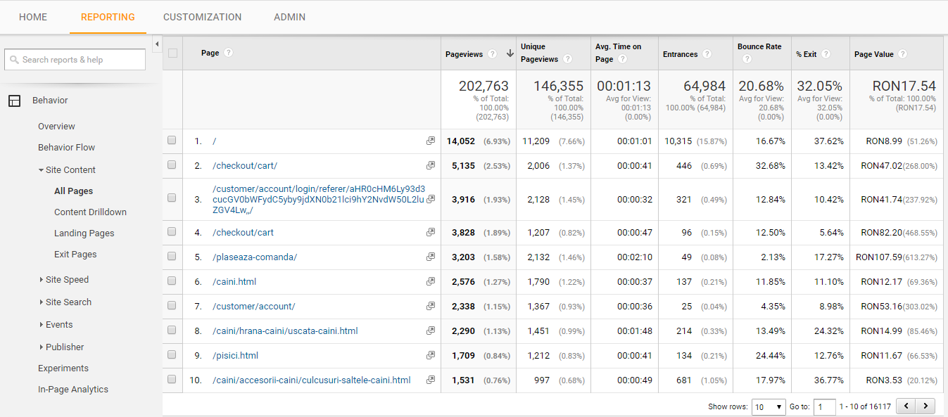The width and height of the screenshot is (948, 417).
Task: Click help icon for Bounce Rate
Action: pyautogui.click(x=747, y=59)
